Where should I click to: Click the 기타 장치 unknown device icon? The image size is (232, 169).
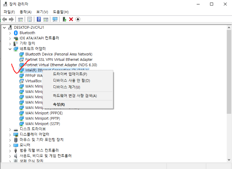tap(16, 43)
